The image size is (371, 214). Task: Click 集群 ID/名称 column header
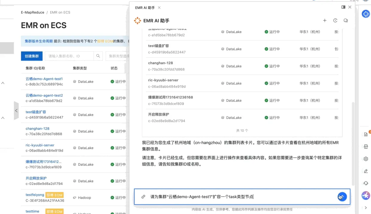pos(35,68)
